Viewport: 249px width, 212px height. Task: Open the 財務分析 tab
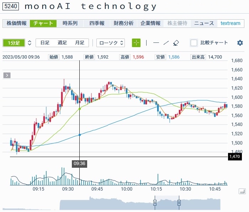(x=124, y=23)
